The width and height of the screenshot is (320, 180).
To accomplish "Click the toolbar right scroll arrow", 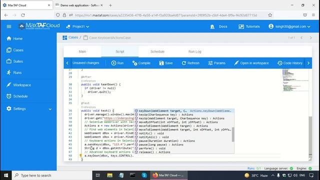I will click(x=308, y=63).
